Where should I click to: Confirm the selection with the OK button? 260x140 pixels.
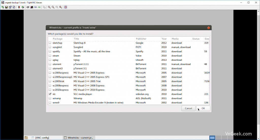tap(203, 108)
